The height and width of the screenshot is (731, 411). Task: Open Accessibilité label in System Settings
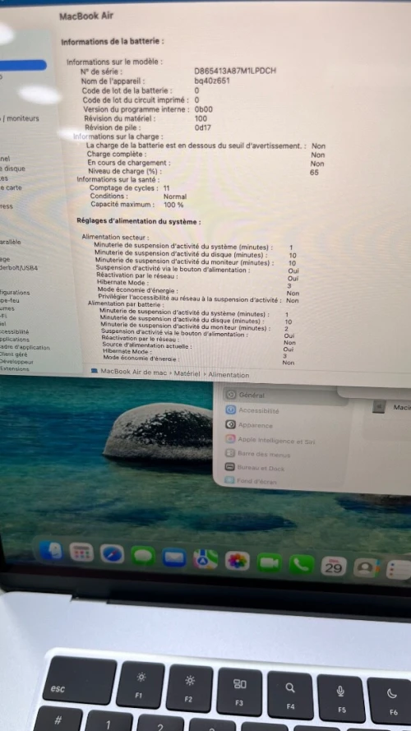click(x=259, y=410)
